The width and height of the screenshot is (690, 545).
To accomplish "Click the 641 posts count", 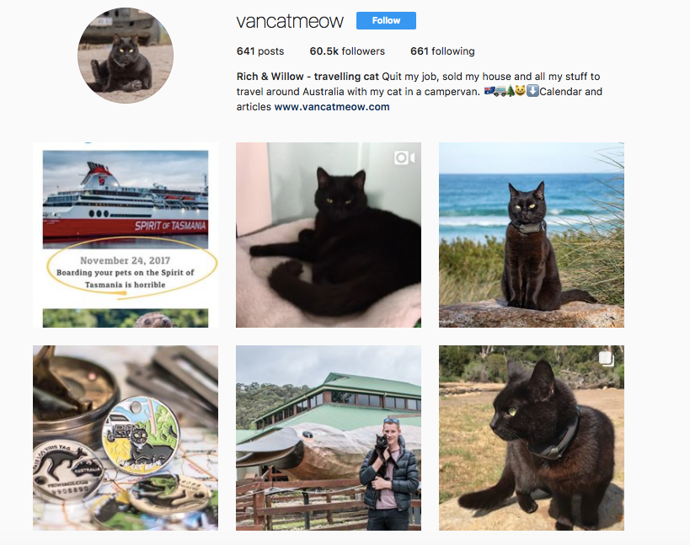I will (x=260, y=51).
